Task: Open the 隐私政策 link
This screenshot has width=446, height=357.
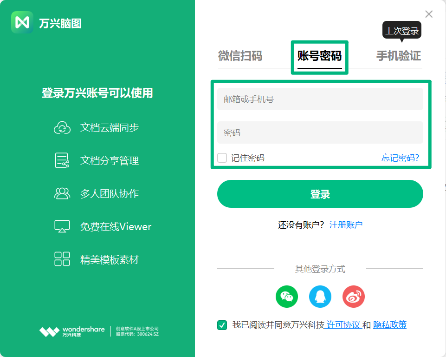Action: pos(390,325)
